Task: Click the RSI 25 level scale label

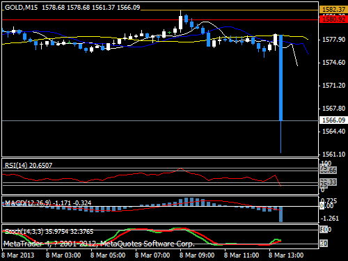Action: 324,185
